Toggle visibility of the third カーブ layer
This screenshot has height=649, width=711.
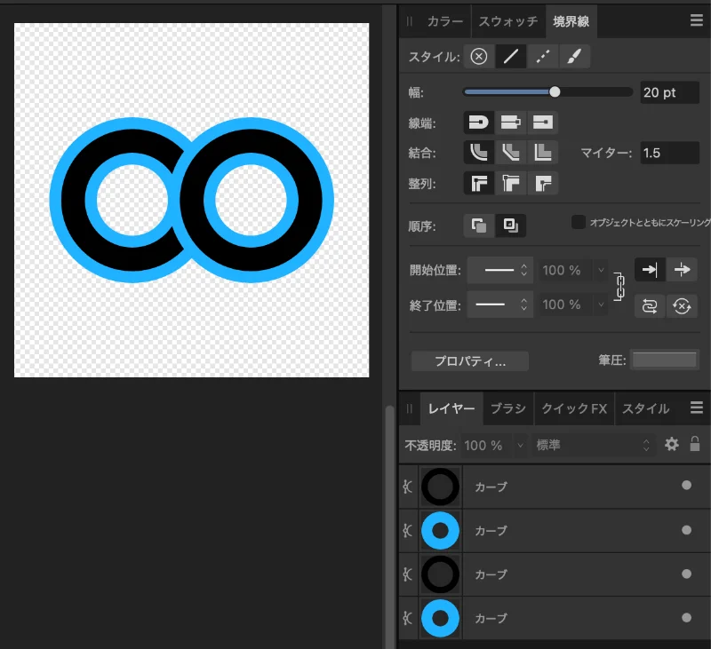[x=686, y=574]
